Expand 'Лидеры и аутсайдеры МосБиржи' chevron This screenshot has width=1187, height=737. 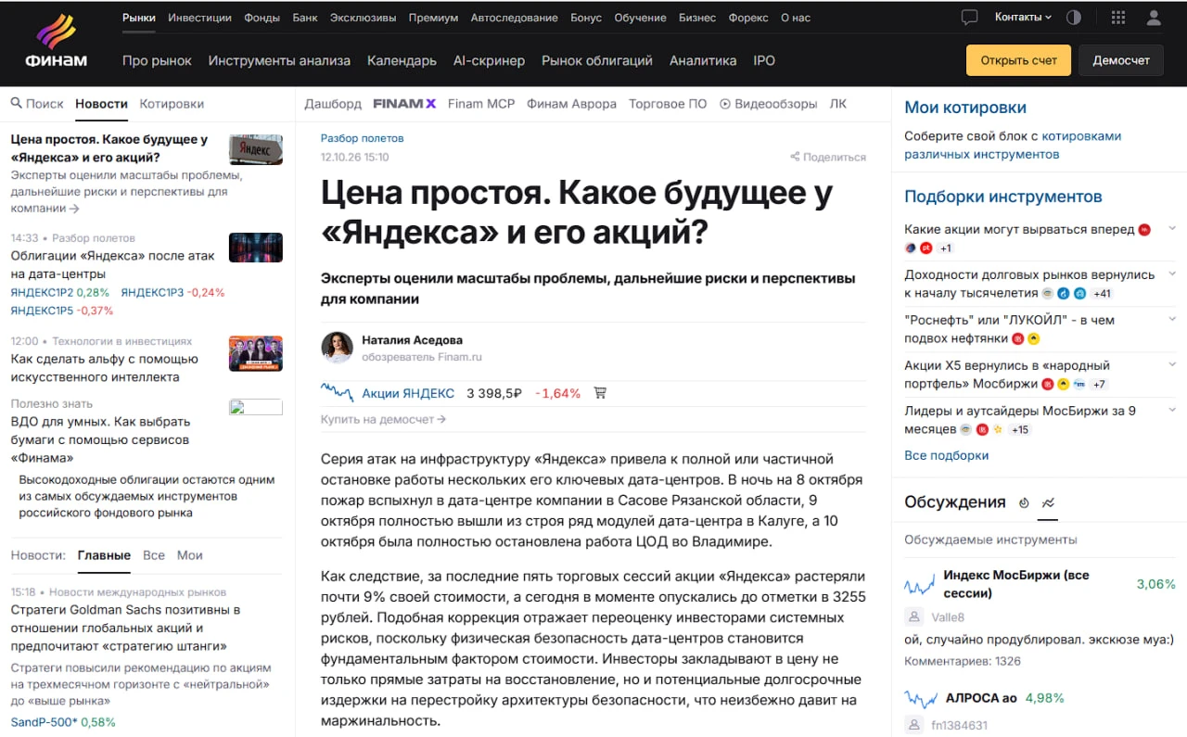pos(1172,410)
